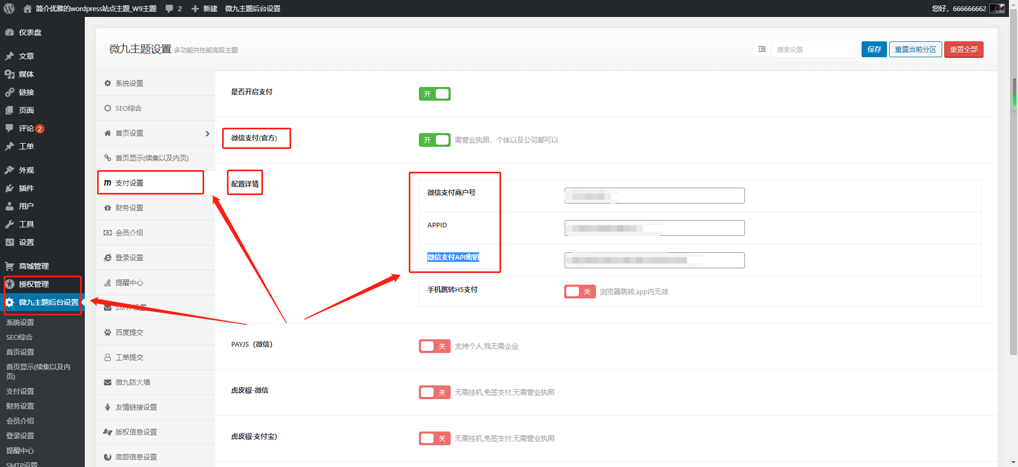Expand 首页设置 chevron arrow
The height and width of the screenshot is (467, 1018).
(207, 134)
